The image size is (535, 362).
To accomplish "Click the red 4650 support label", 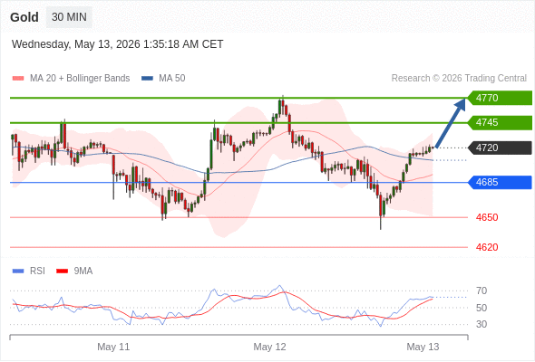I will coord(487,217).
